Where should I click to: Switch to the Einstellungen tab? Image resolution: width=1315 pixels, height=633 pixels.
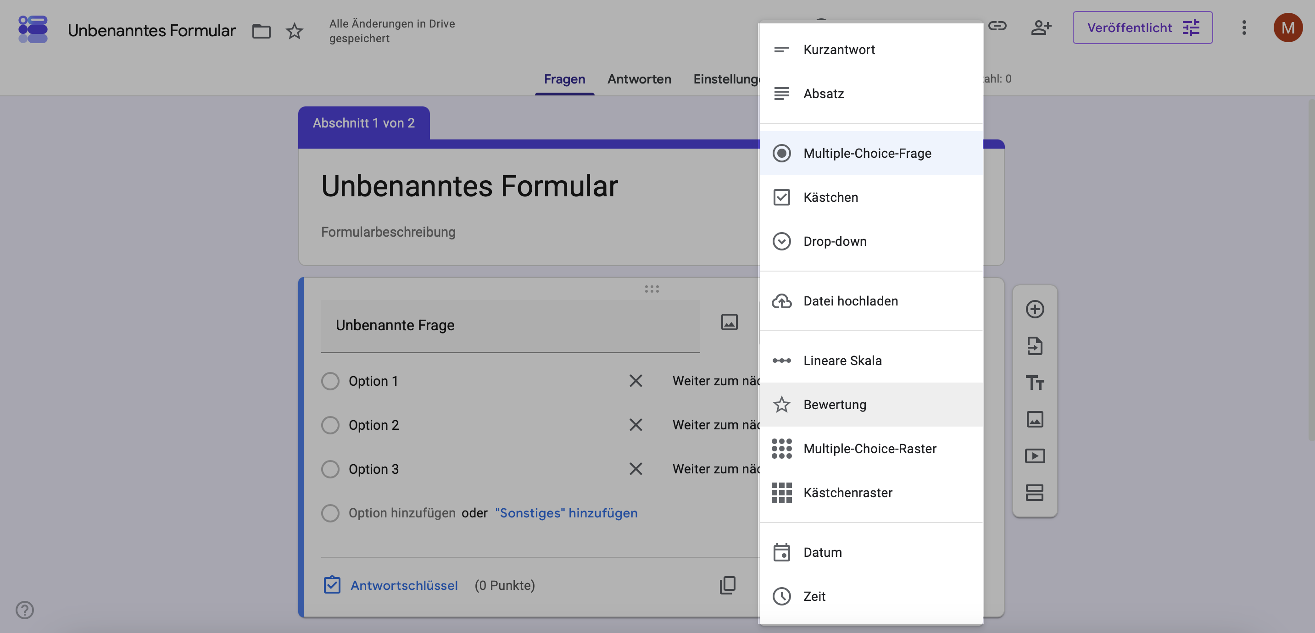coord(726,79)
